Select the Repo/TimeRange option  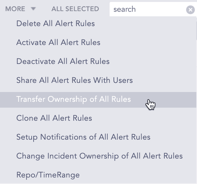click(x=48, y=175)
